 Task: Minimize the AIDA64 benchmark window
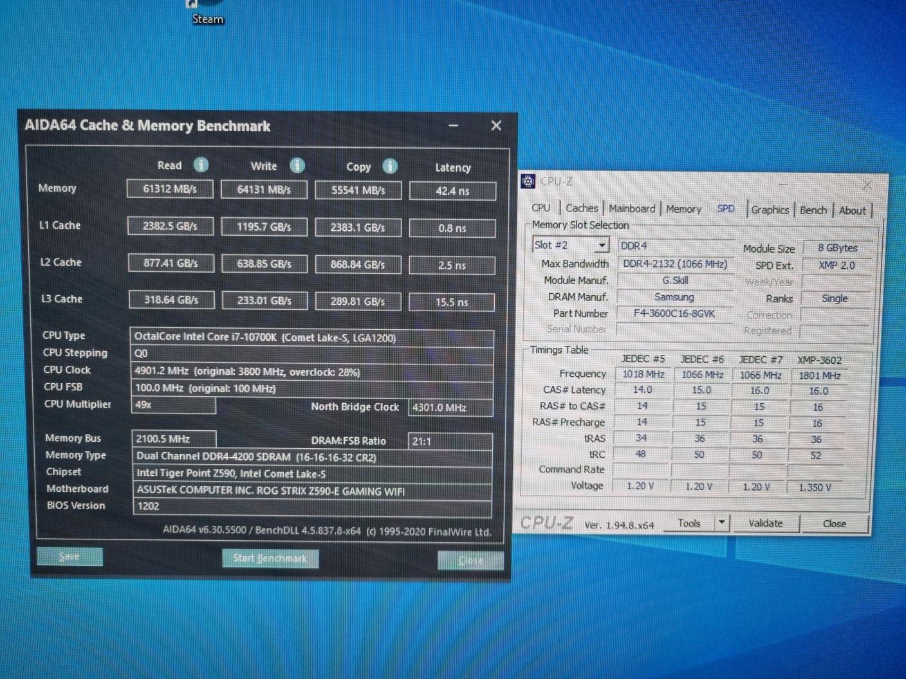coord(454,125)
